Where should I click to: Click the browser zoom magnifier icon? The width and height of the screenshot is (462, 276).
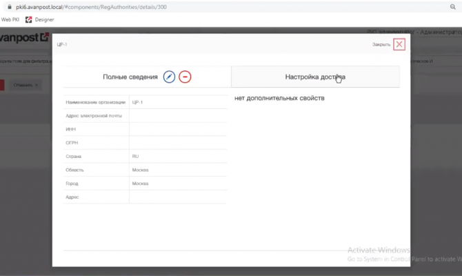click(x=453, y=7)
